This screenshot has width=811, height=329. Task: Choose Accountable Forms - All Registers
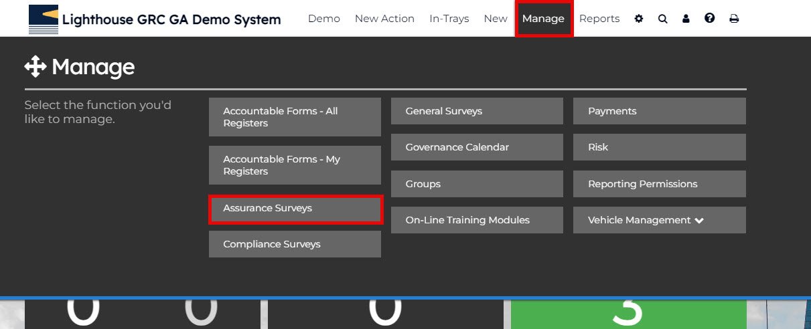[x=295, y=117]
